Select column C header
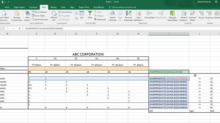 click(x=36, y=33)
